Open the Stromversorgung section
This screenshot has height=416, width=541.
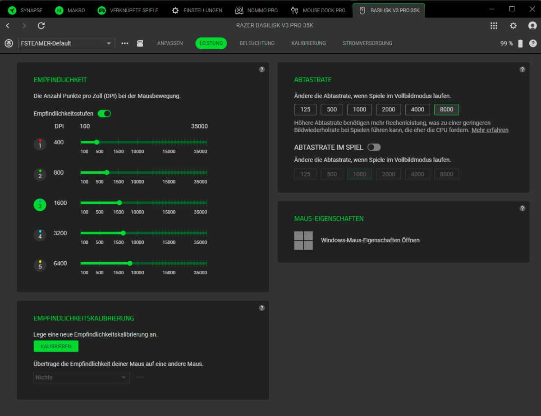click(x=367, y=43)
